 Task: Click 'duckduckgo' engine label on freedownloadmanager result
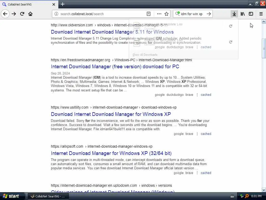point(175,95)
